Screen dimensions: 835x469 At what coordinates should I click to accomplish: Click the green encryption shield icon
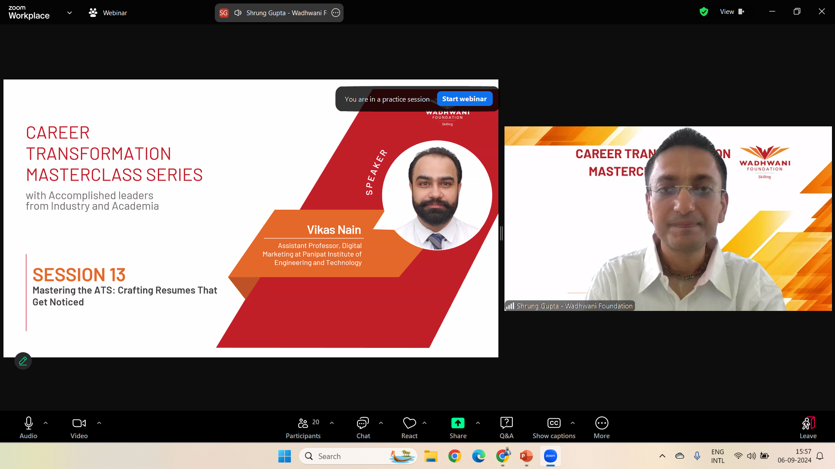[x=704, y=12]
